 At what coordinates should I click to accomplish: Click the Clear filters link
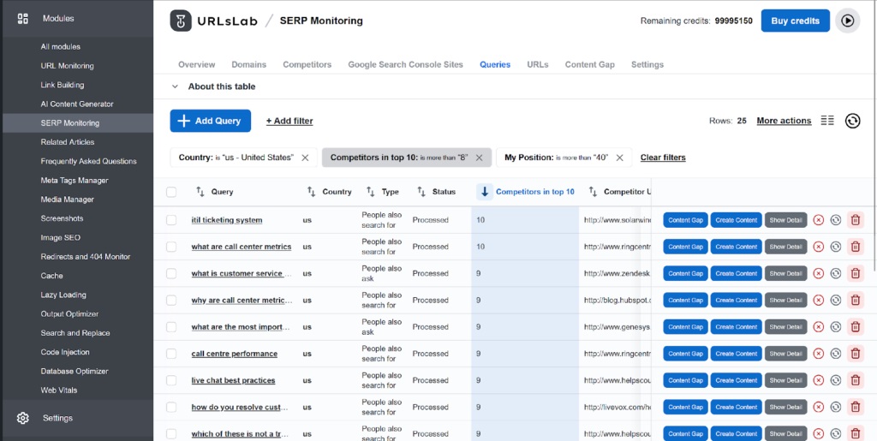pos(663,158)
